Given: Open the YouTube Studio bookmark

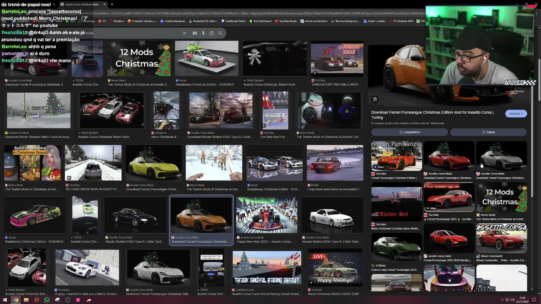Looking at the screenshot, I should click(x=286, y=21).
